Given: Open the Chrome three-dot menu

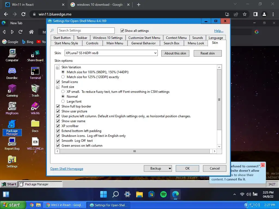Looking at the screenshot, I should pyautogui.click(x=273, y=14).
